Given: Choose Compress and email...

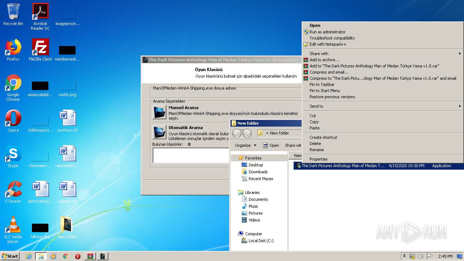Looking at the screenshot, I should pos(383,72).
